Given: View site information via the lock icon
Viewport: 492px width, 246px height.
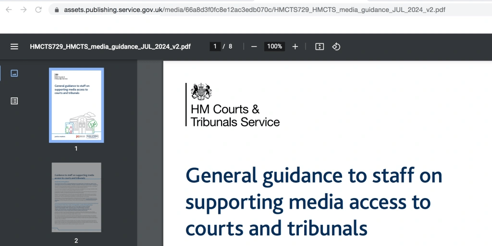Looking at the screenshot, I should [x=57, y=10].
